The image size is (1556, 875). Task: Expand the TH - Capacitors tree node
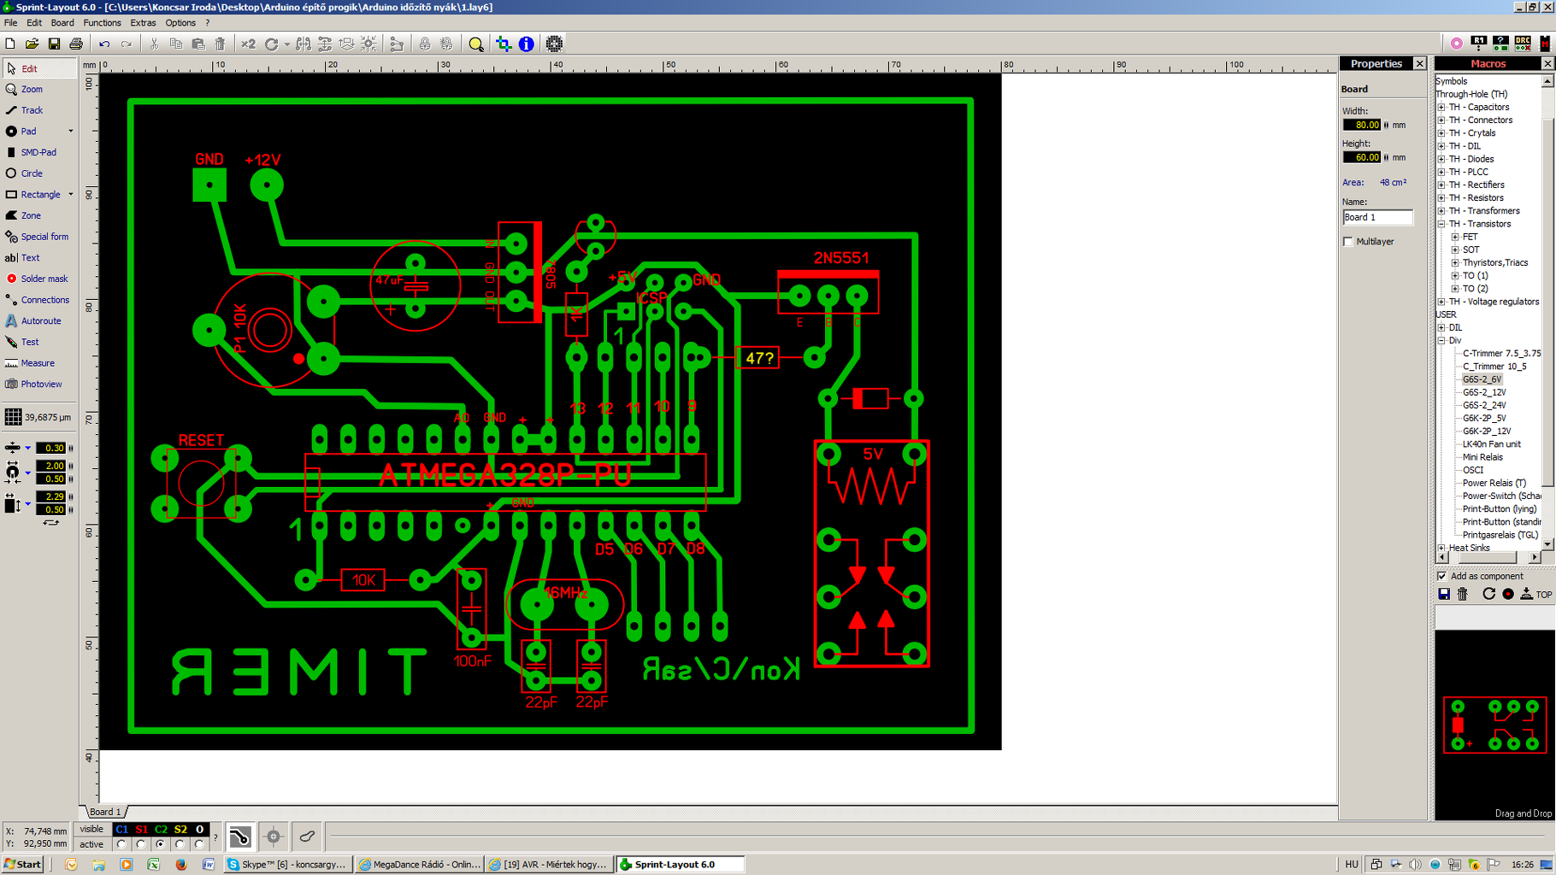pyautogui.click(x=1441, y=108)
